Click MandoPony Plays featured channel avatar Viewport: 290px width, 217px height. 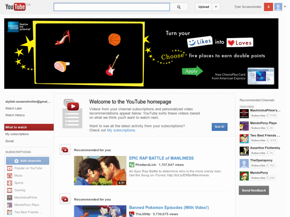[x=244, y=126]
